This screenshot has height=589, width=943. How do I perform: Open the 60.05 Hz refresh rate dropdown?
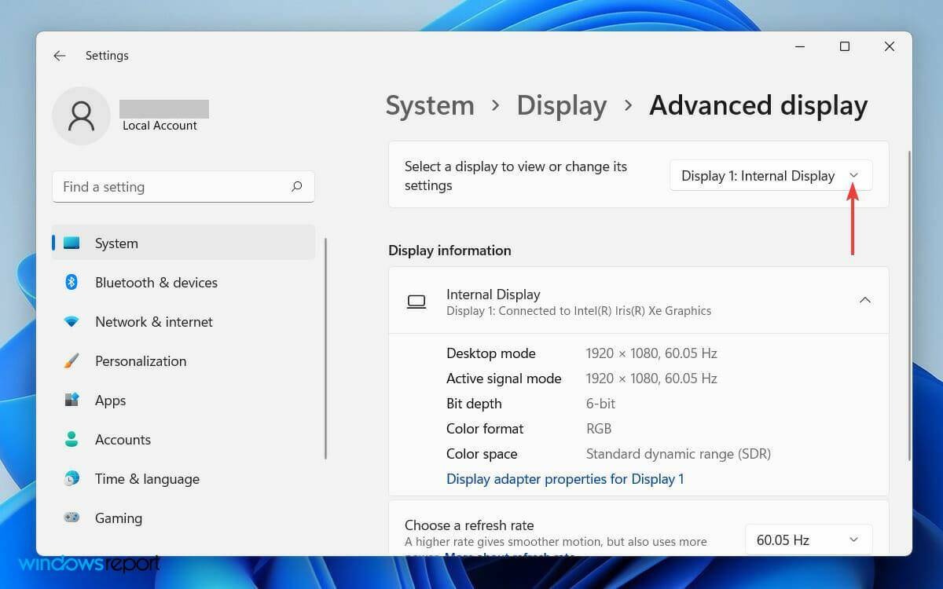[x=808, y=540]
